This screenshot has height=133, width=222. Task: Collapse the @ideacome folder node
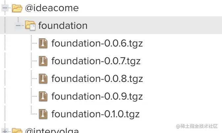click(5, 8)
